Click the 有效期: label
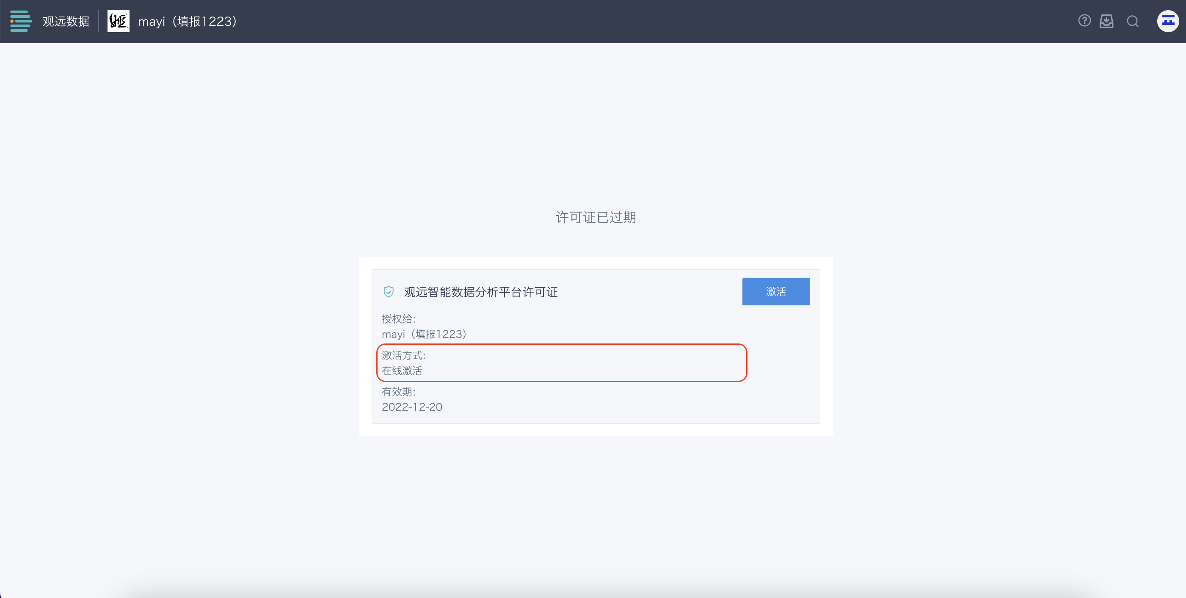 coord(399,392)
